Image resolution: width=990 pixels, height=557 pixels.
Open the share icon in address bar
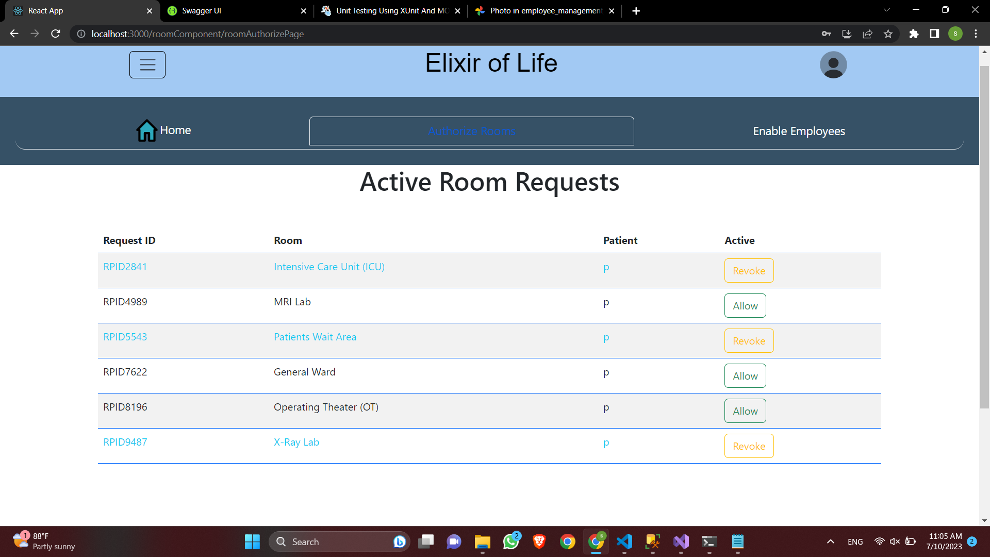pyautogui.click(x=867, y=34)
